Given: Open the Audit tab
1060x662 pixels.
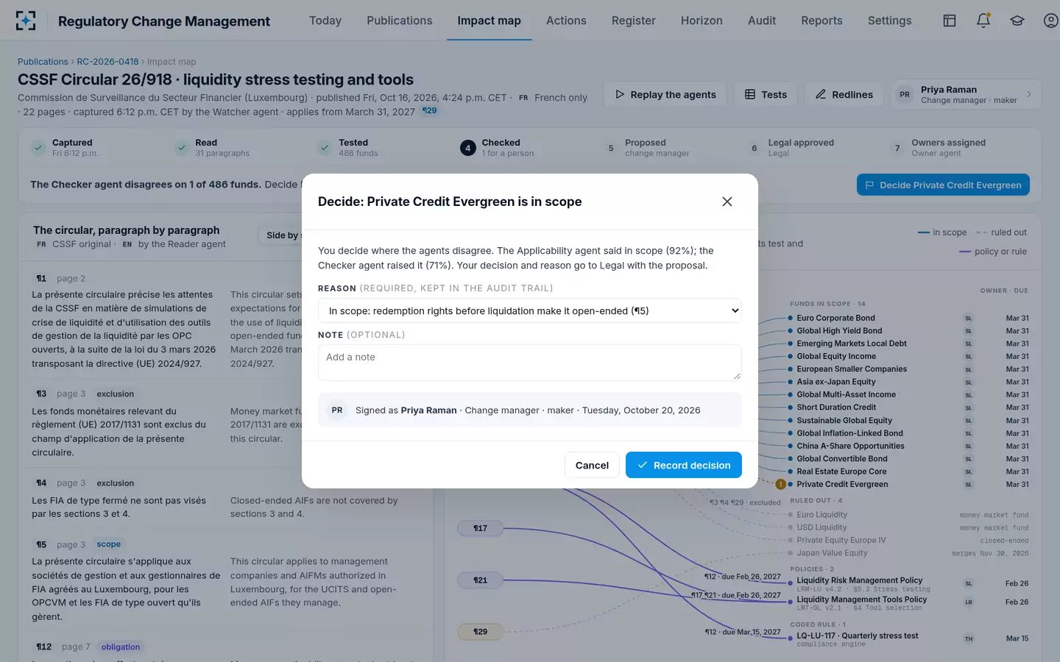Looking at the screenshot, I should coord(762,21).
